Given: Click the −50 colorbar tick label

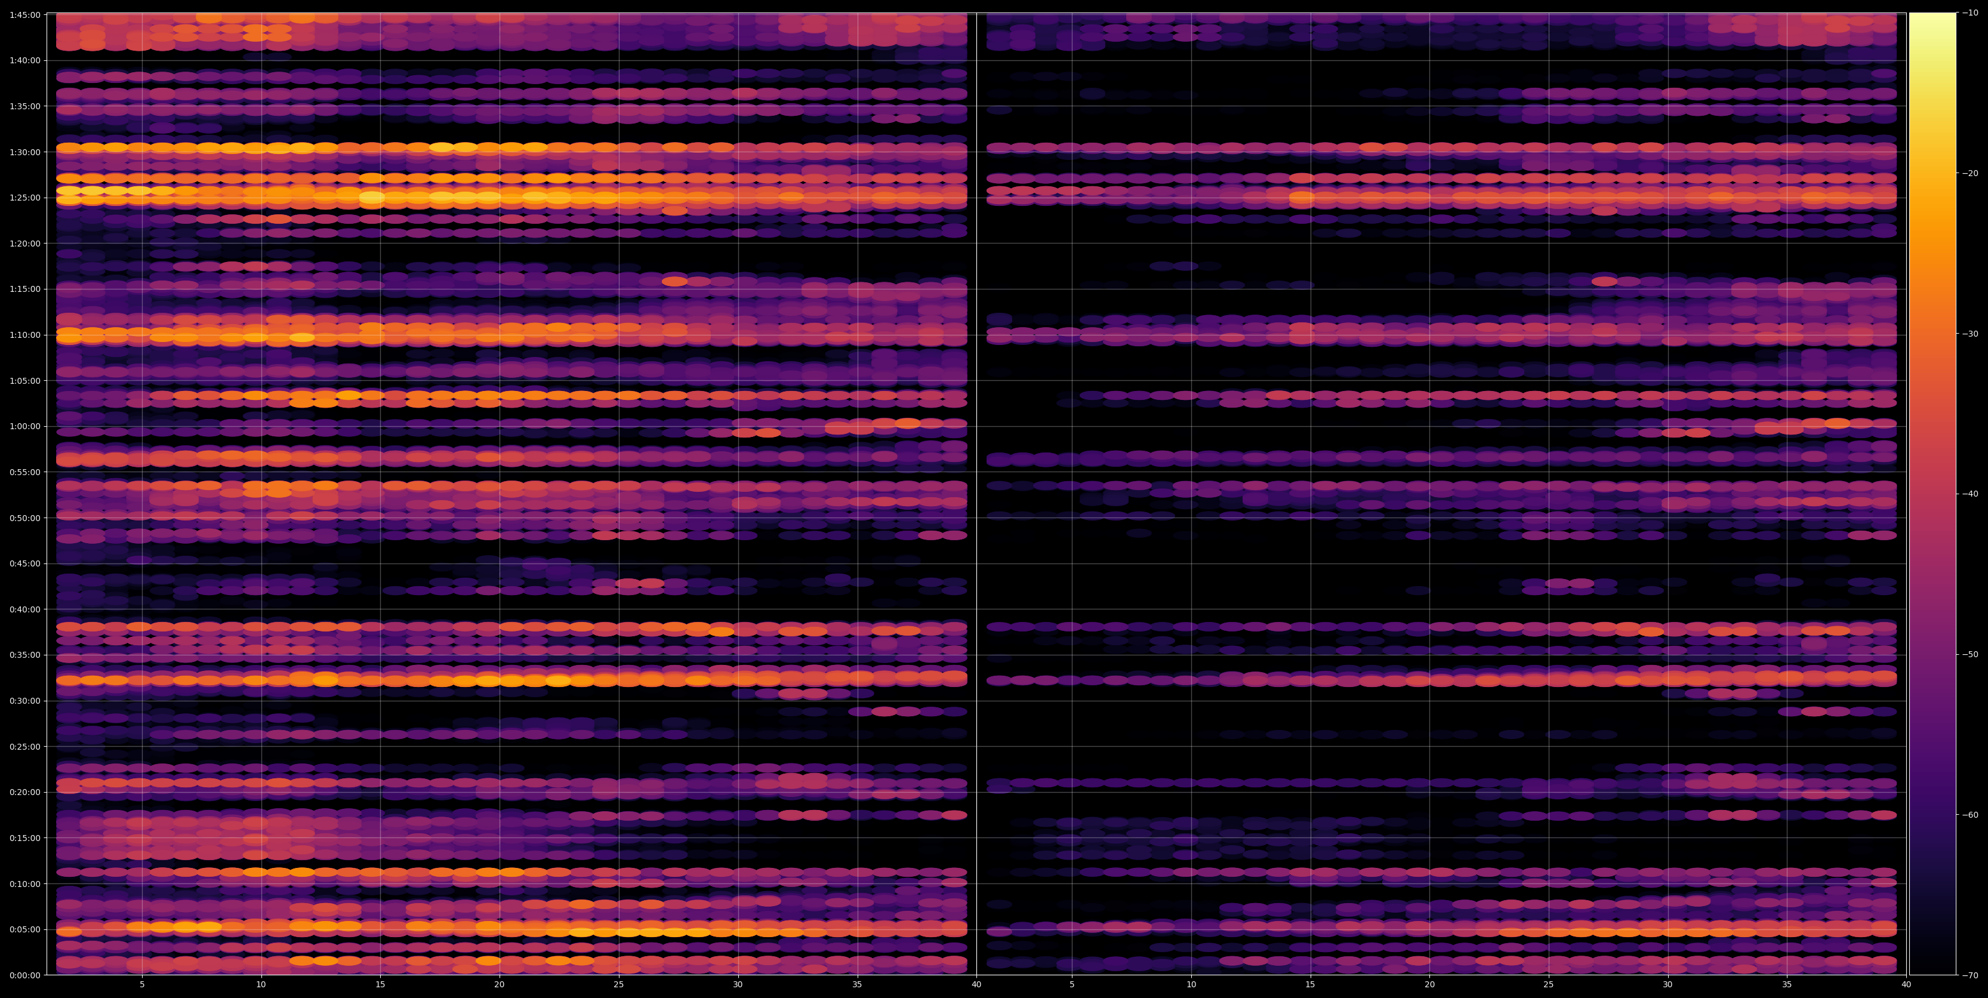Looking at the screenshot, I should (1969, 655).
